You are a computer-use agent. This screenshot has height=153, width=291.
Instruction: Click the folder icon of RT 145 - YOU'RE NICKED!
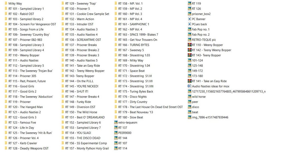click(63, 86)
